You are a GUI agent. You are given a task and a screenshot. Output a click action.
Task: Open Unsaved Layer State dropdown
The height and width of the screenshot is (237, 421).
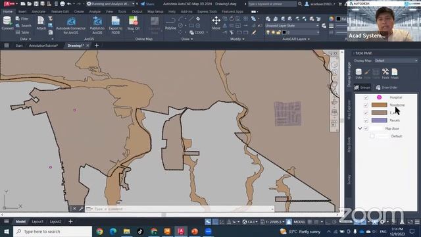click(x=292, y=26)
